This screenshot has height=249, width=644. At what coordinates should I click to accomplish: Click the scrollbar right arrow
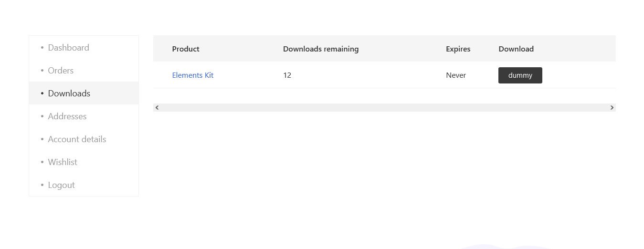click(x=612, y=108)
